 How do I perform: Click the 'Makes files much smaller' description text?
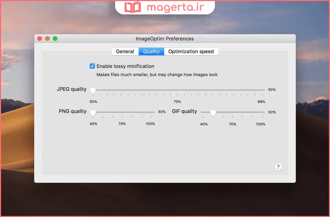[x=157, y=75]
